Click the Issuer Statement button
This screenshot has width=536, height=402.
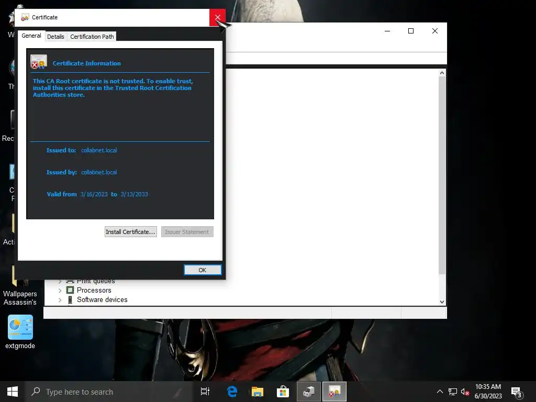(x=187, y=232)
